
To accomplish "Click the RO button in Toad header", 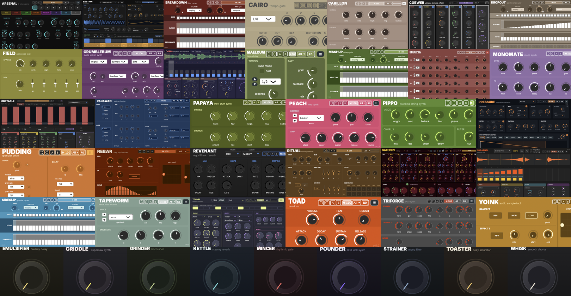I will pyautogui.click(x=365, y=203).
